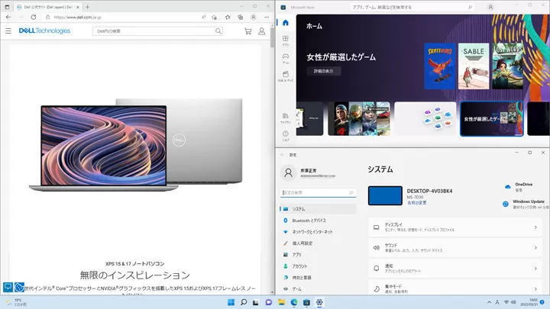Open taskbar weather widget

[15, 303]
